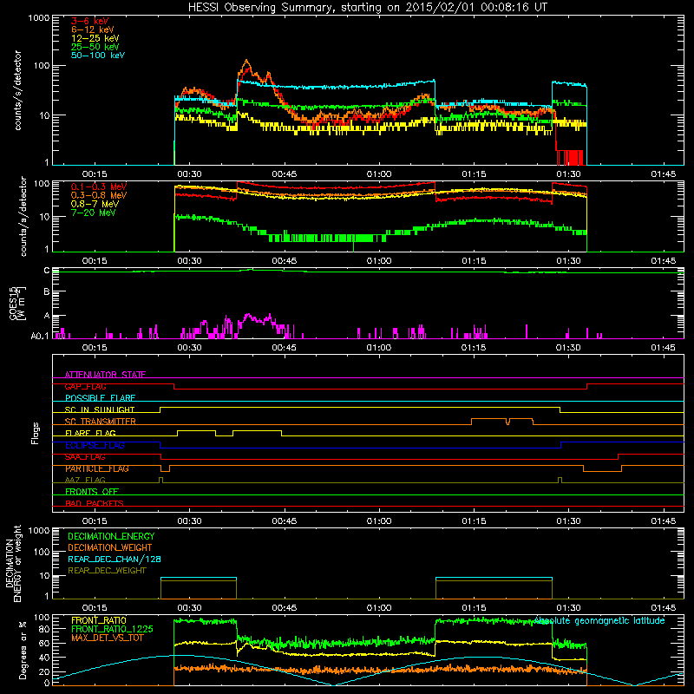
Task: Click the REAR_DEC_WEIGHT legend label
Action: click(107, 571)
